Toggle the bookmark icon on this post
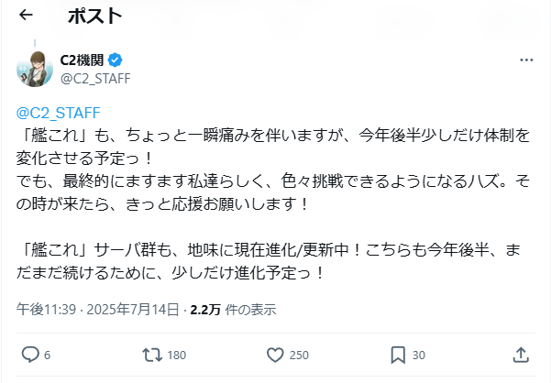 (x=398, y=354)
